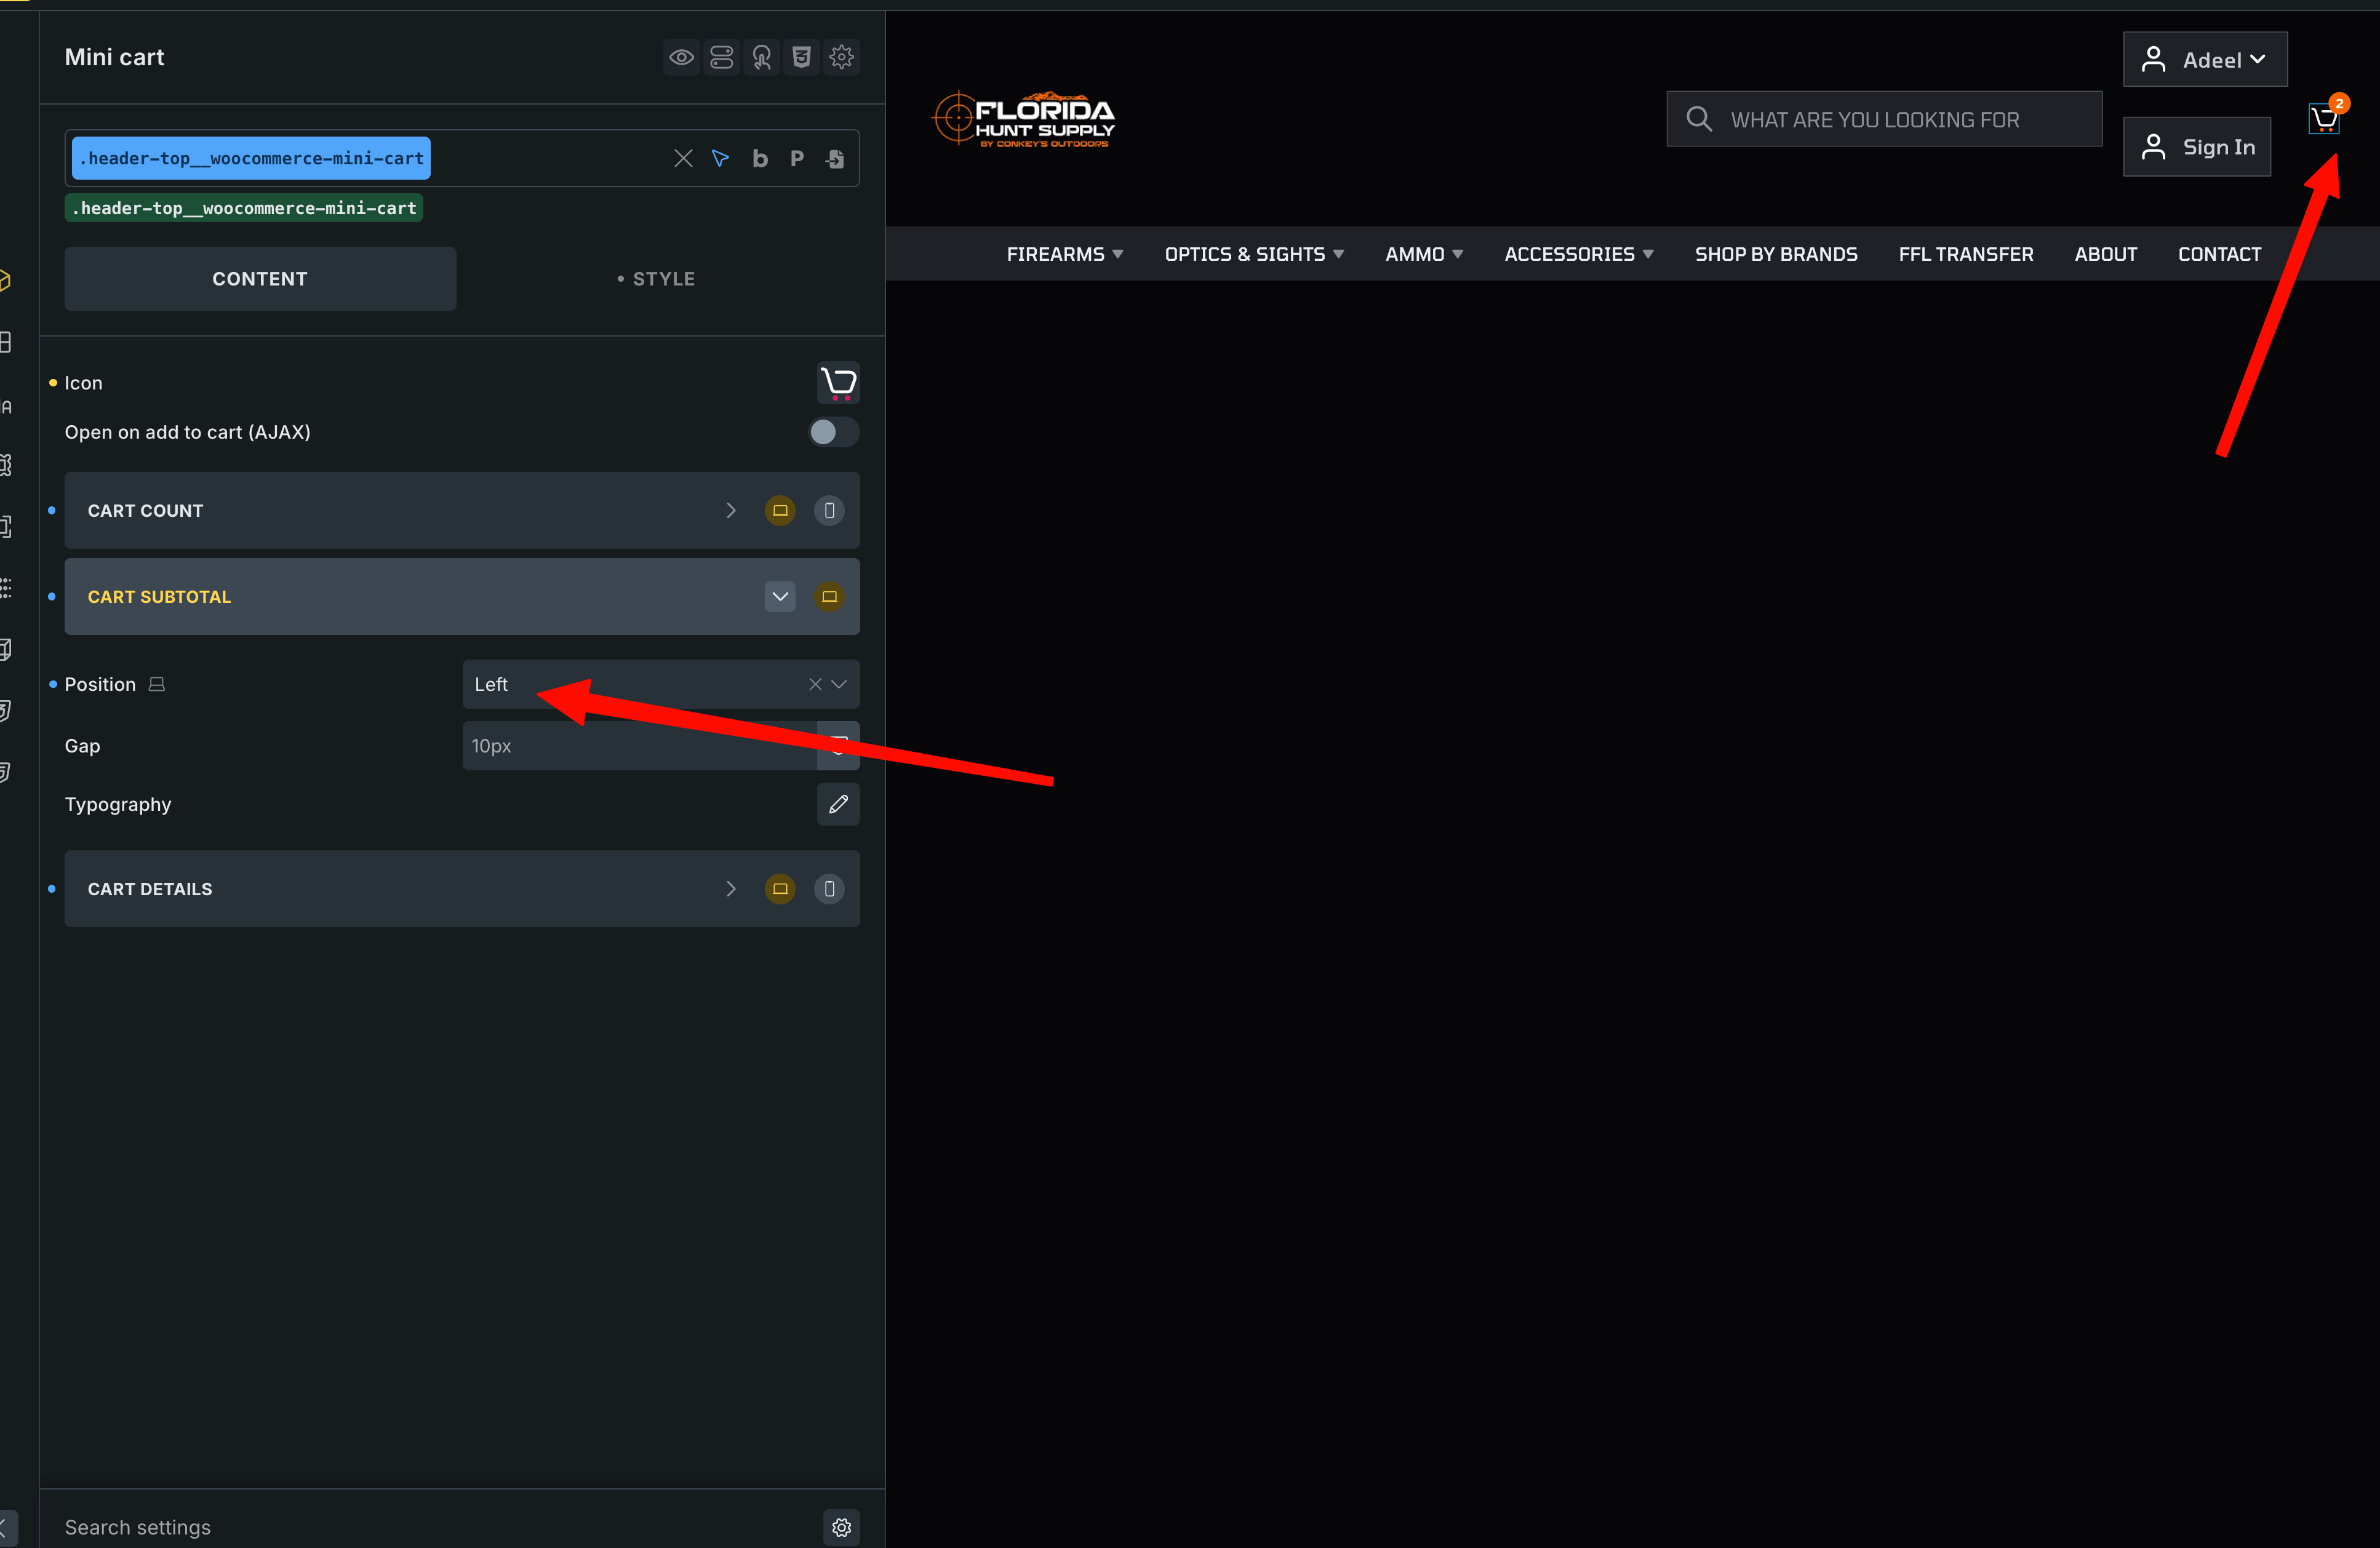
Task: Toggle the element visibility eye icon
Action: (681, 57)
